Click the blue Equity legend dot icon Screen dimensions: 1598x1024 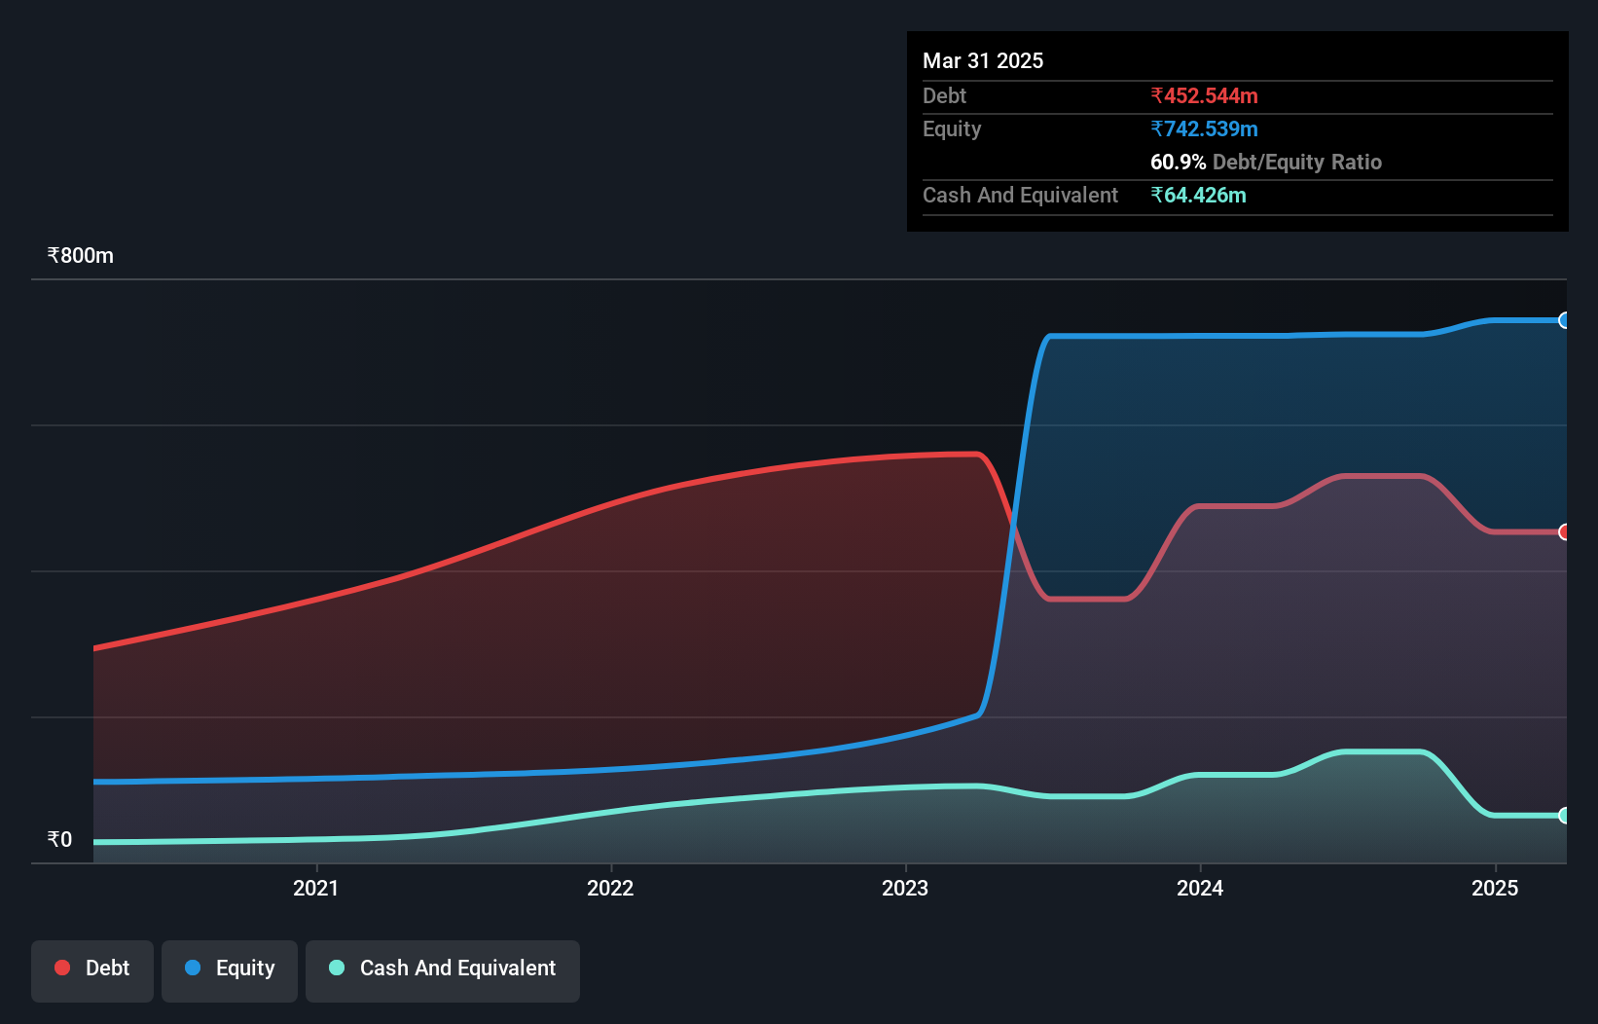[x=194, y=968]
